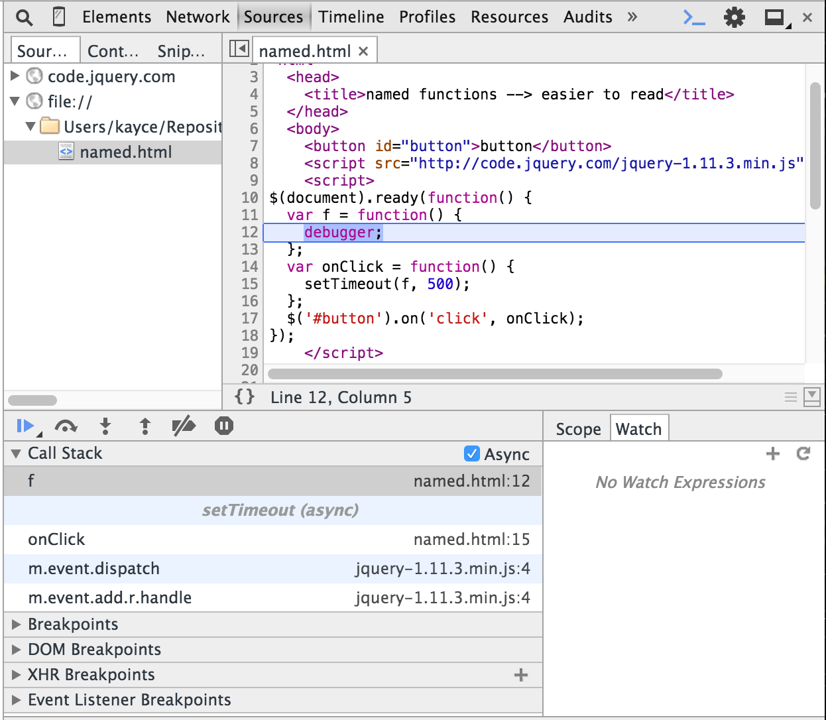Click named.html:12 source link
Image resolution: width=826 pixels, height=720 pixels.
click(x=472, y=481)
